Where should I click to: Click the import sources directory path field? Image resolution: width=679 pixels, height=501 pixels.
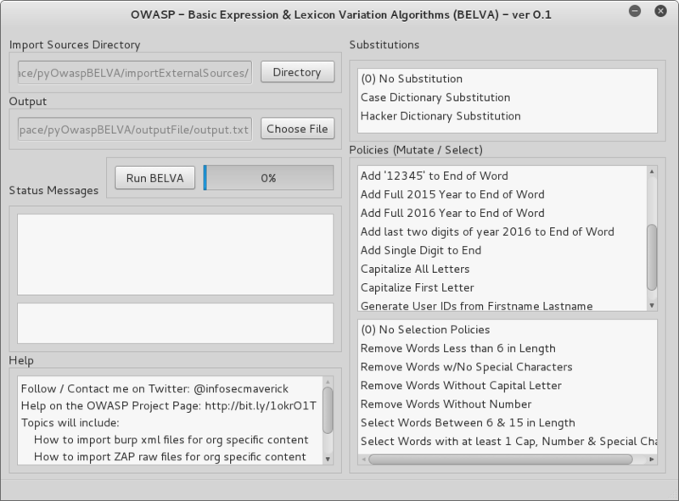134,72
